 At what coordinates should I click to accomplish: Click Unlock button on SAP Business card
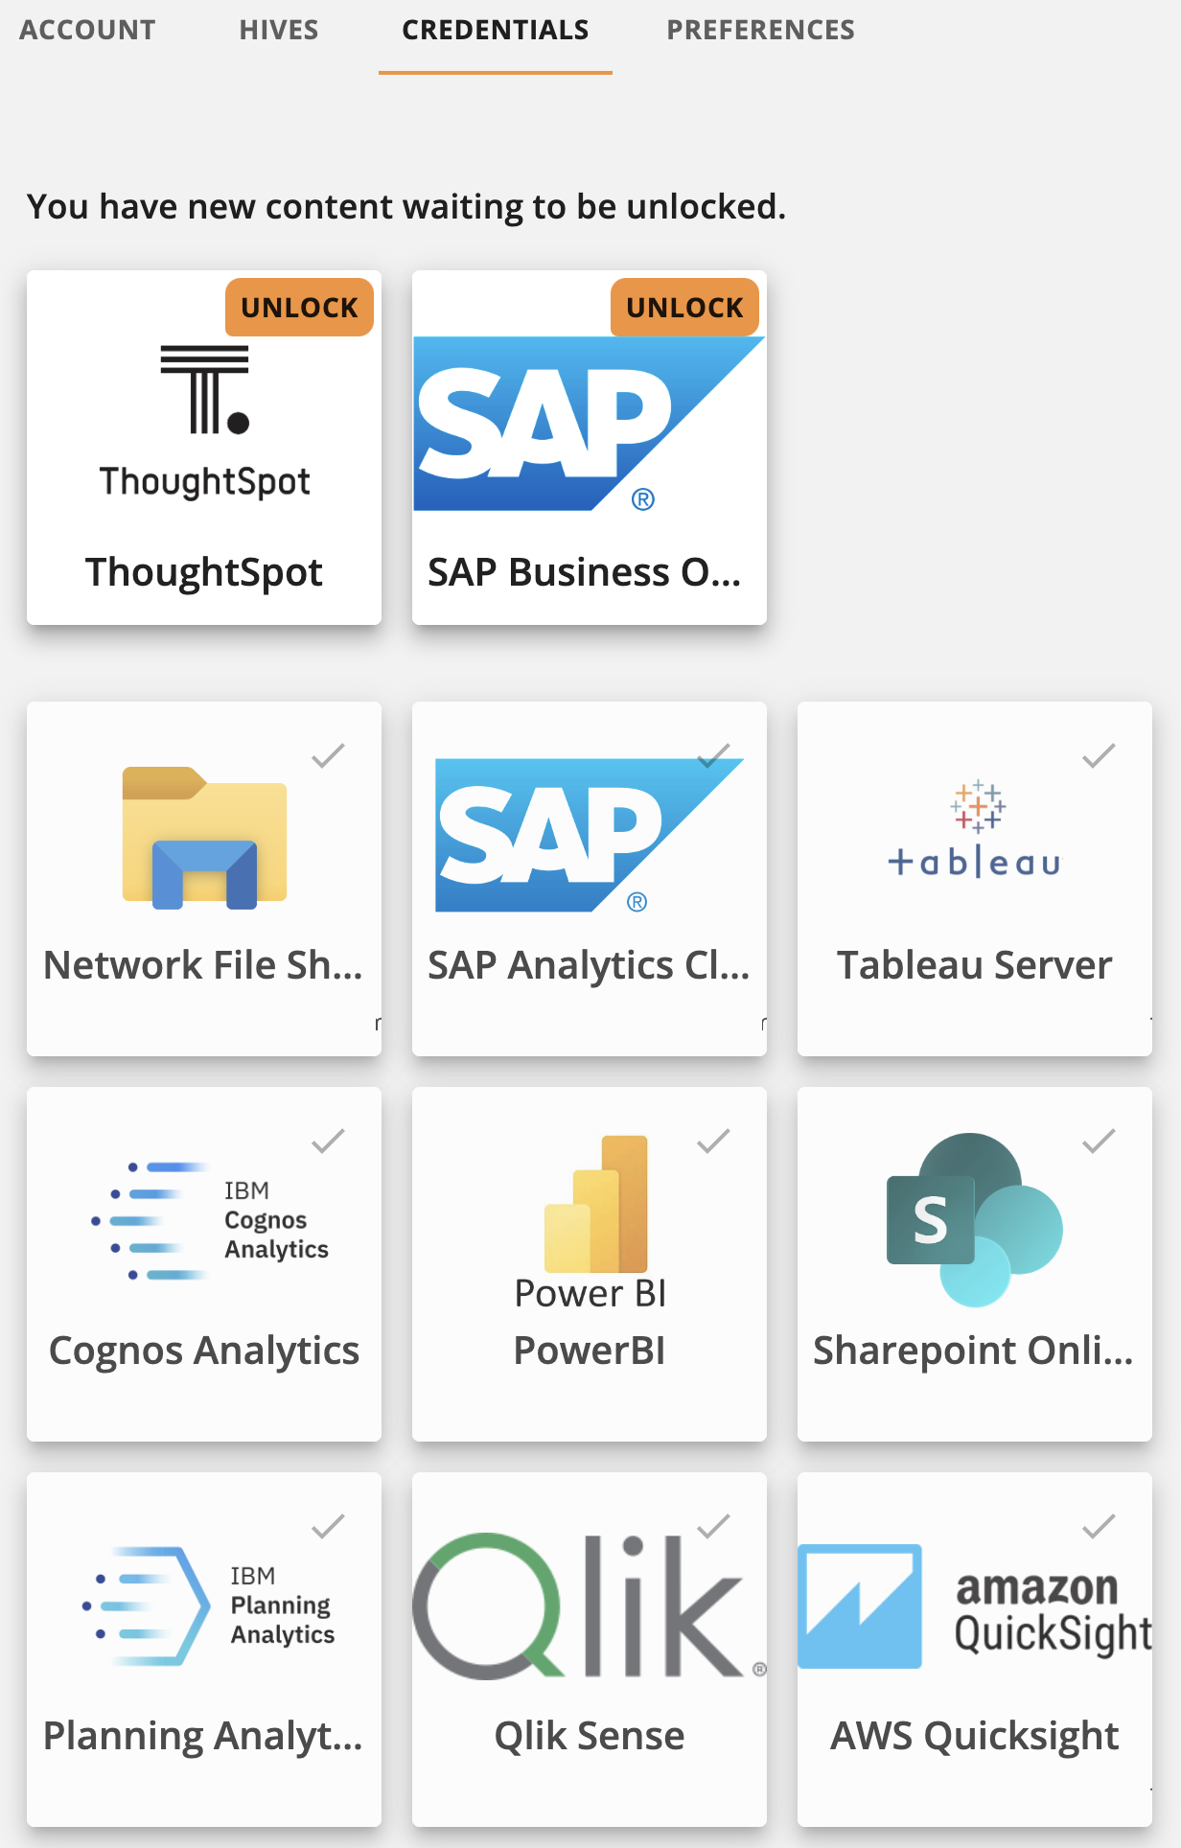684,308
